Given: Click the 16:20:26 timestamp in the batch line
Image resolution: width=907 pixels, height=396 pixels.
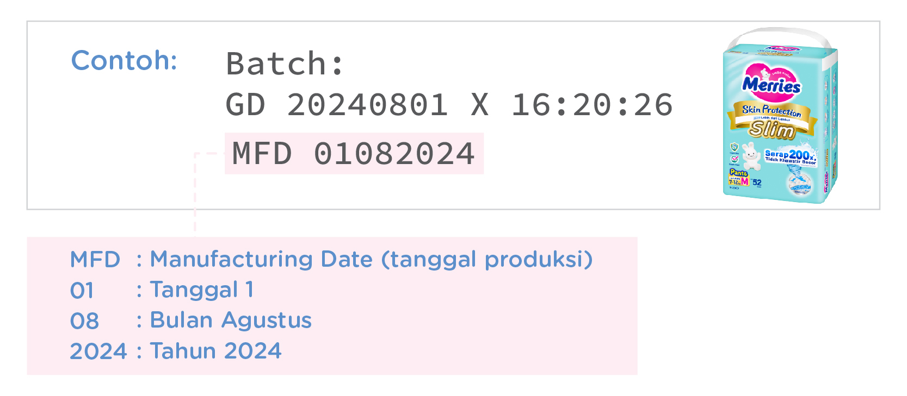Looking at the screenshot, I should point(592,105).
